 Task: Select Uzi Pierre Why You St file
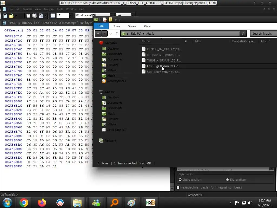[x=161, y=71]
